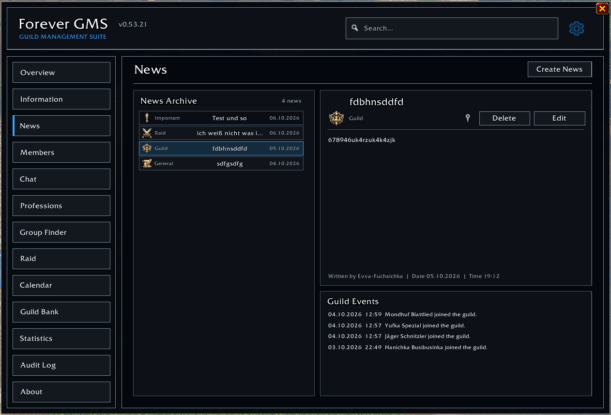Click the '4 news' counter text

291,101
